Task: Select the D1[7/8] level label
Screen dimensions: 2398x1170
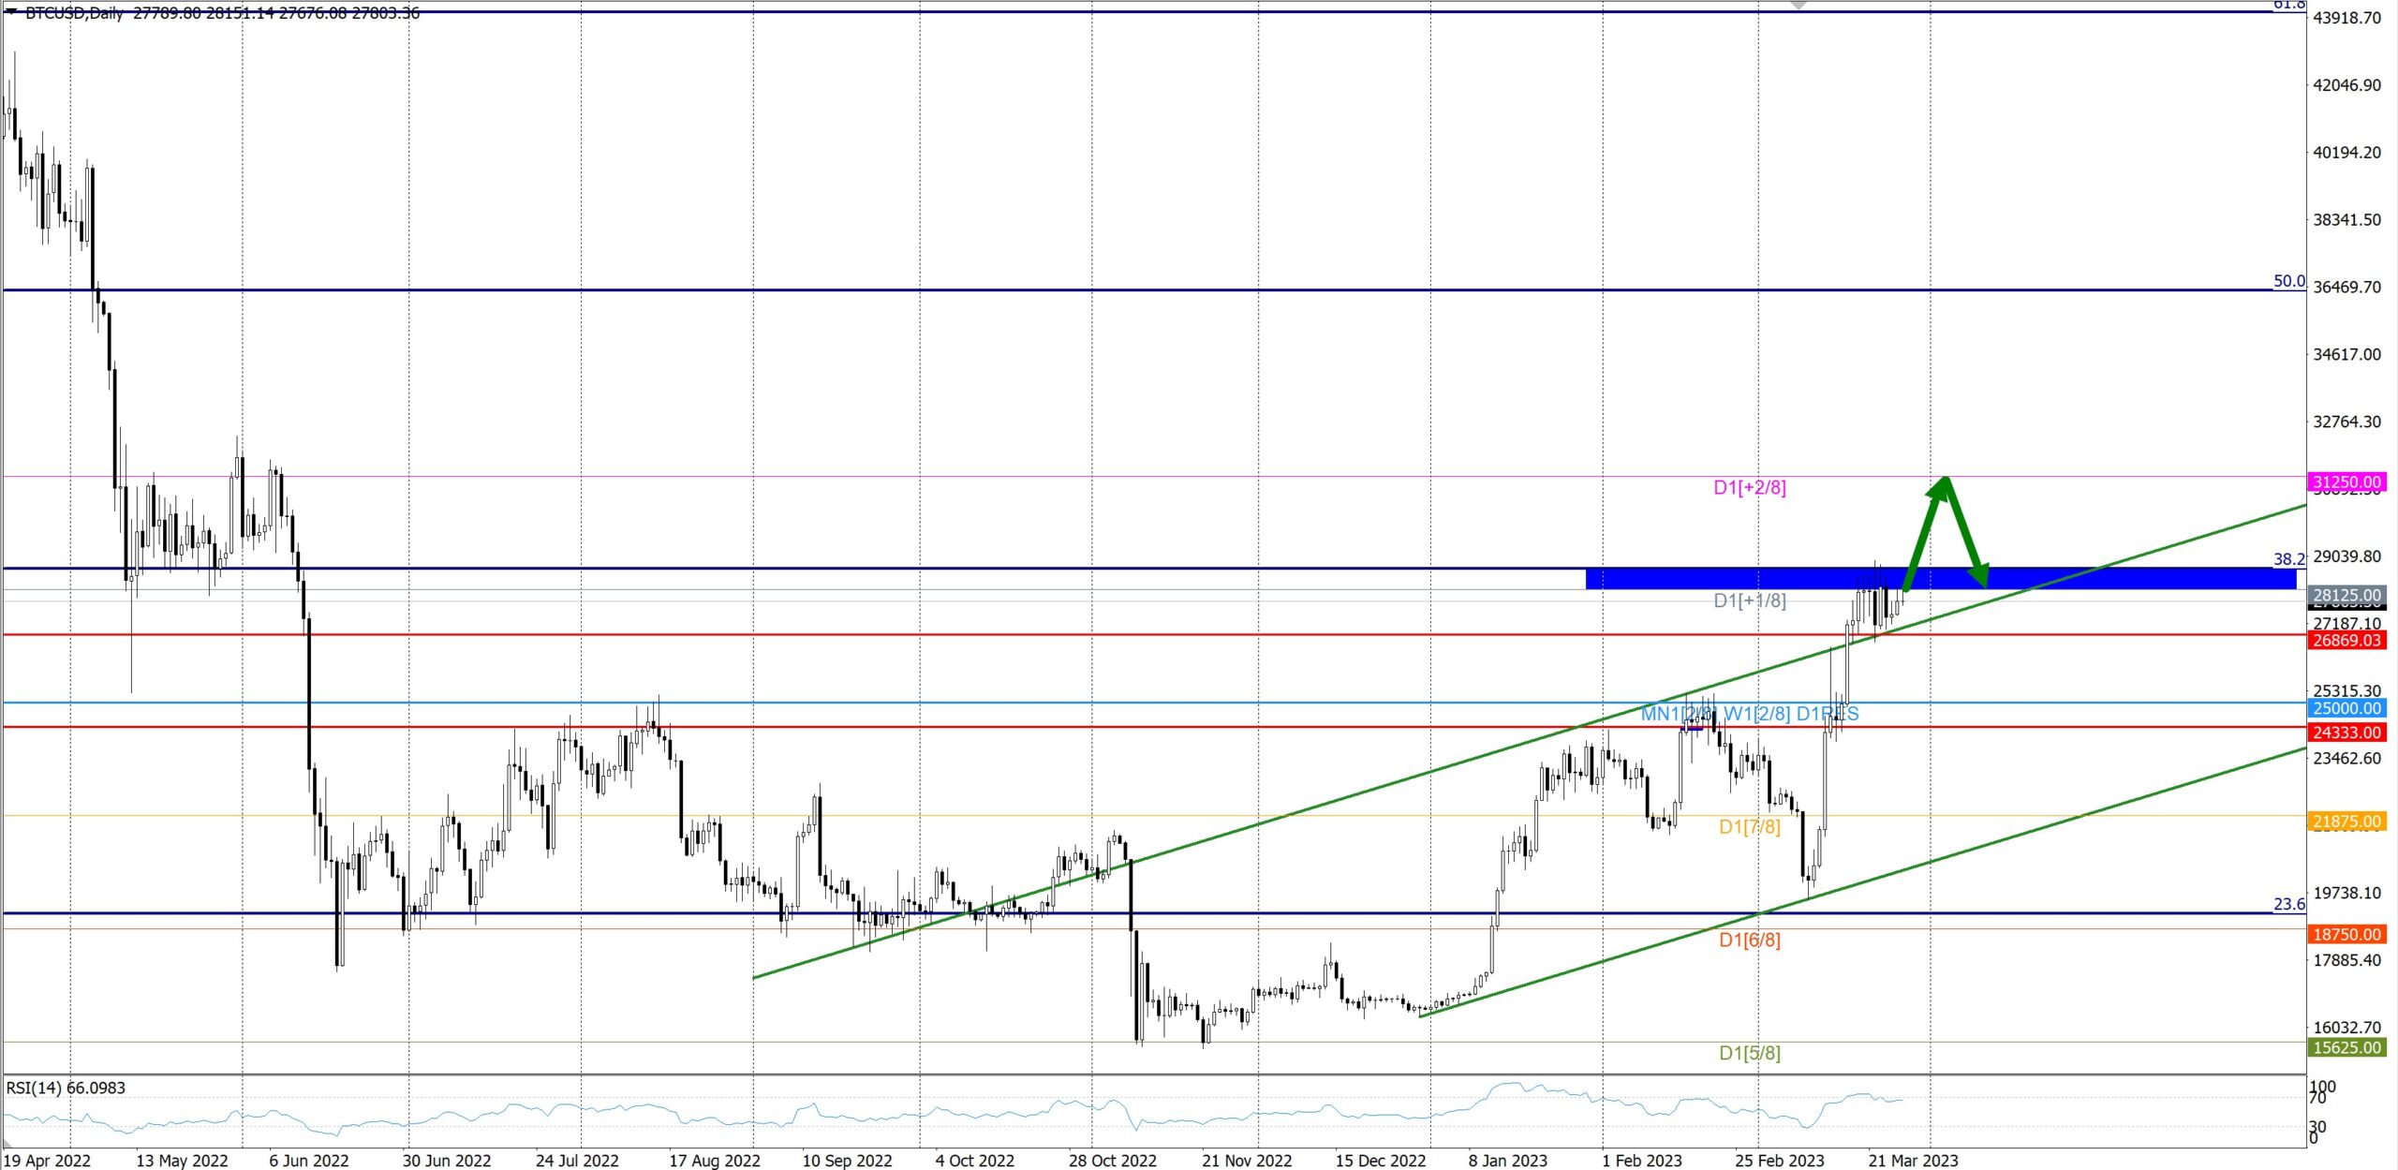Action: coord(1749,827)
